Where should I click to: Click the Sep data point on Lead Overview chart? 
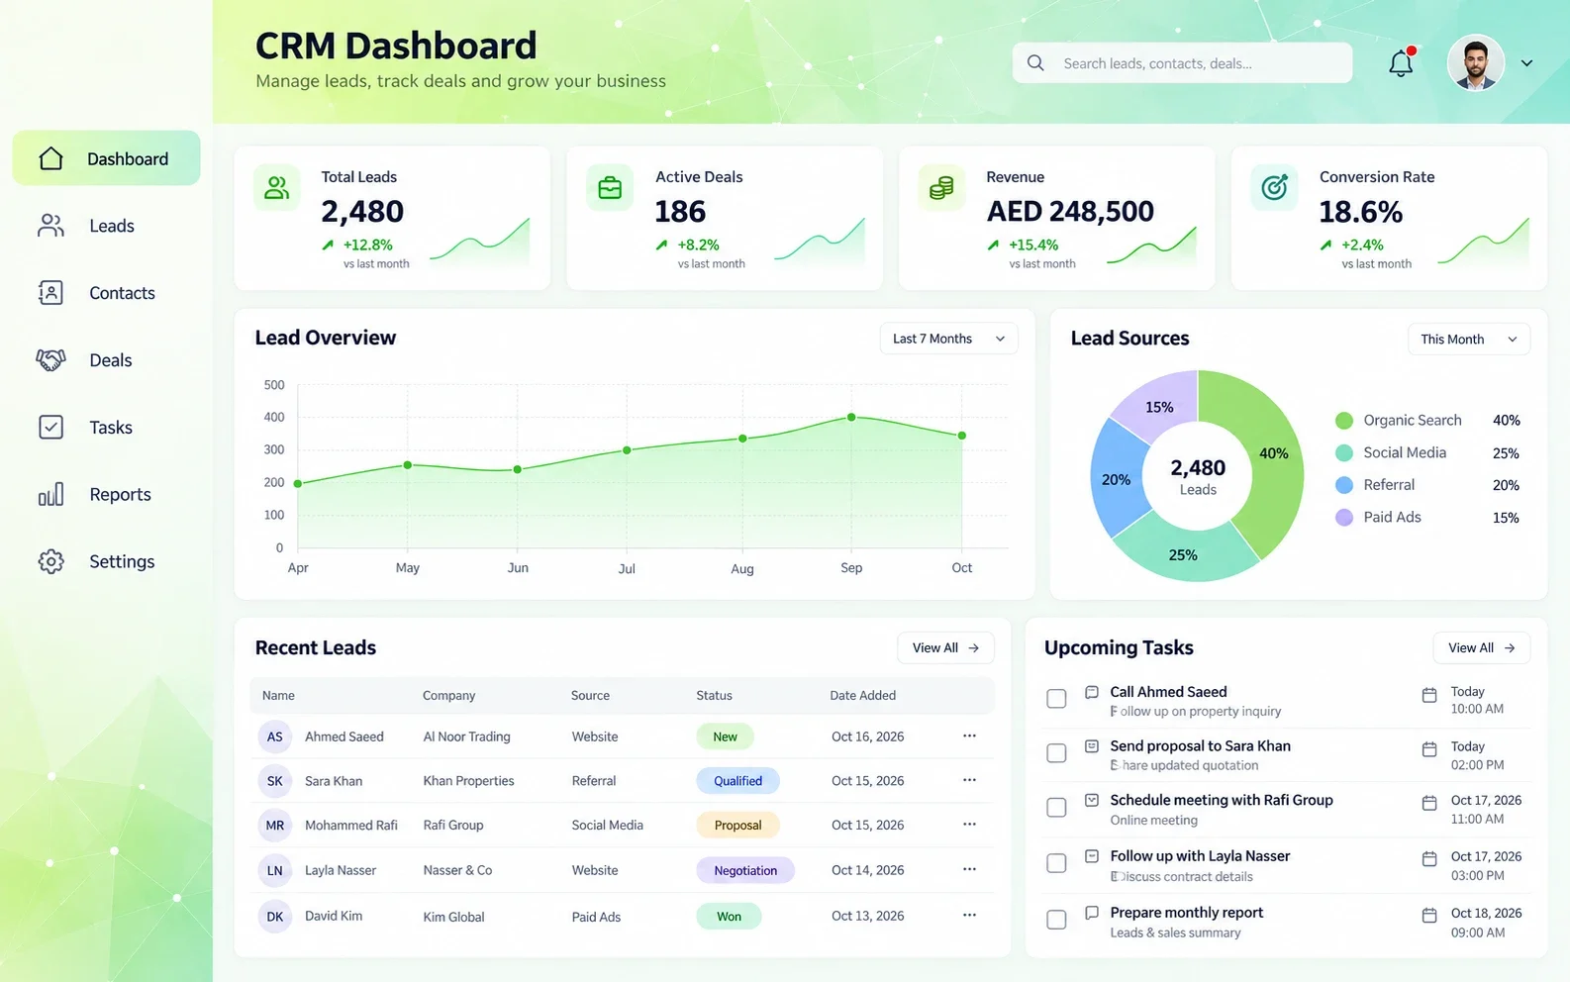[851, 418]
